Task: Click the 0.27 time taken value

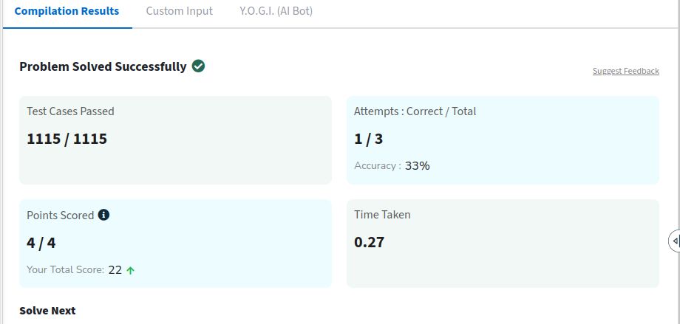Action: point(369,242)
